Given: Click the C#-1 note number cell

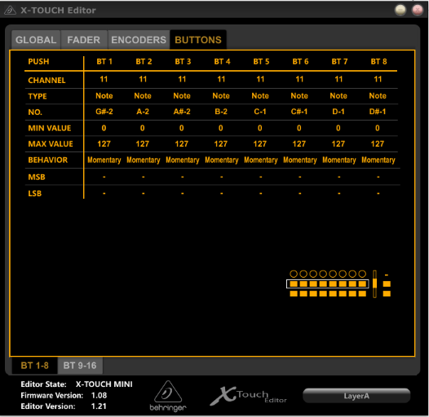Looking at the screenshot, I should pos(299,112).
